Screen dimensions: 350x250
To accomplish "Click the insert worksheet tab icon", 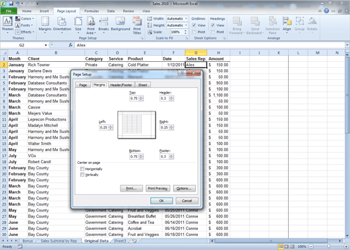I will 135,241.
